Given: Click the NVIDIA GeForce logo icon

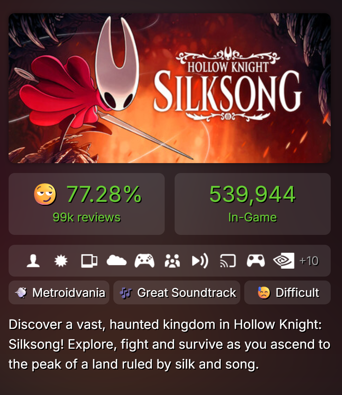Looking at the screenshot, I should [x=284, y=261].
